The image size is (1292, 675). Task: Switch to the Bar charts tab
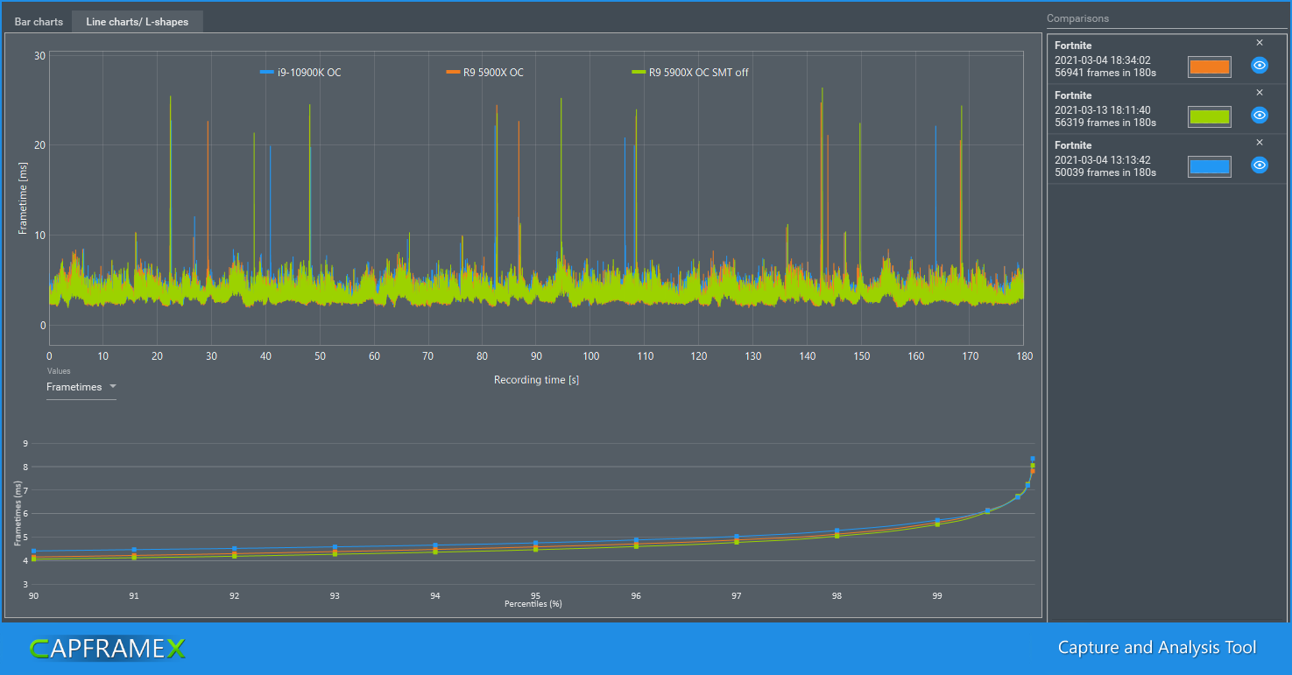pyautogui.click(x=39, y=21)
